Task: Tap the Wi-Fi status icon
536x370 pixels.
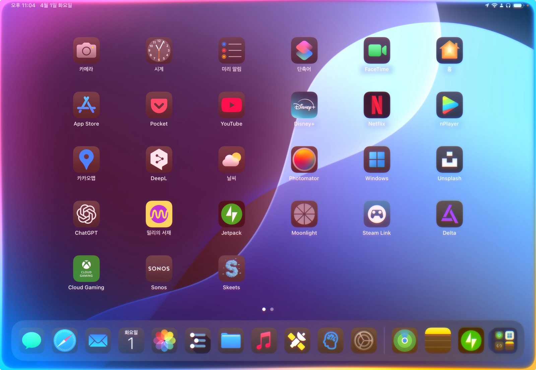Action: 494,5
